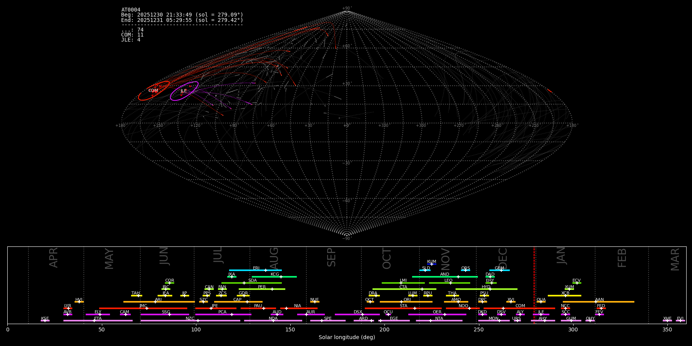Click the 100 tick on solar longitude axis

tap(196, 330)
